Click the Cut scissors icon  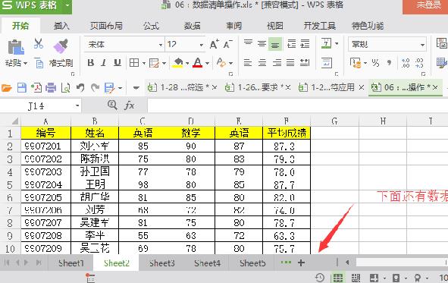tap(39, 44)
